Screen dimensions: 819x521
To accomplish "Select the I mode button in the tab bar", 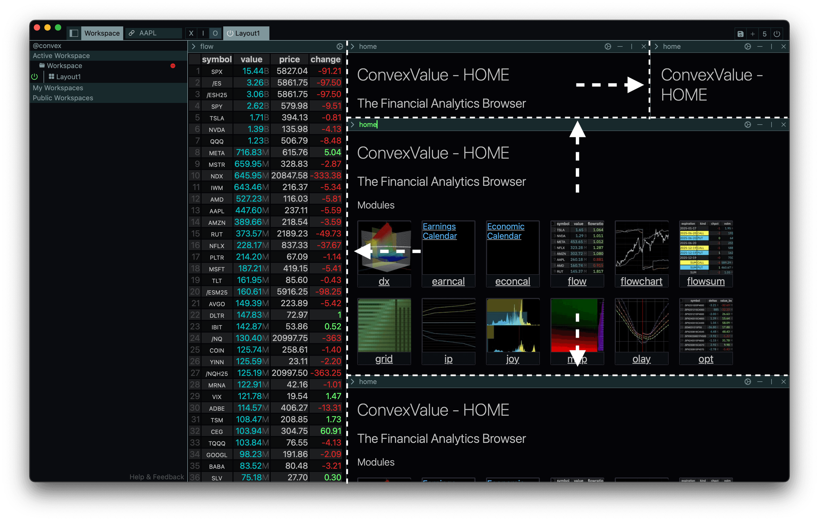I will point(203,33).
